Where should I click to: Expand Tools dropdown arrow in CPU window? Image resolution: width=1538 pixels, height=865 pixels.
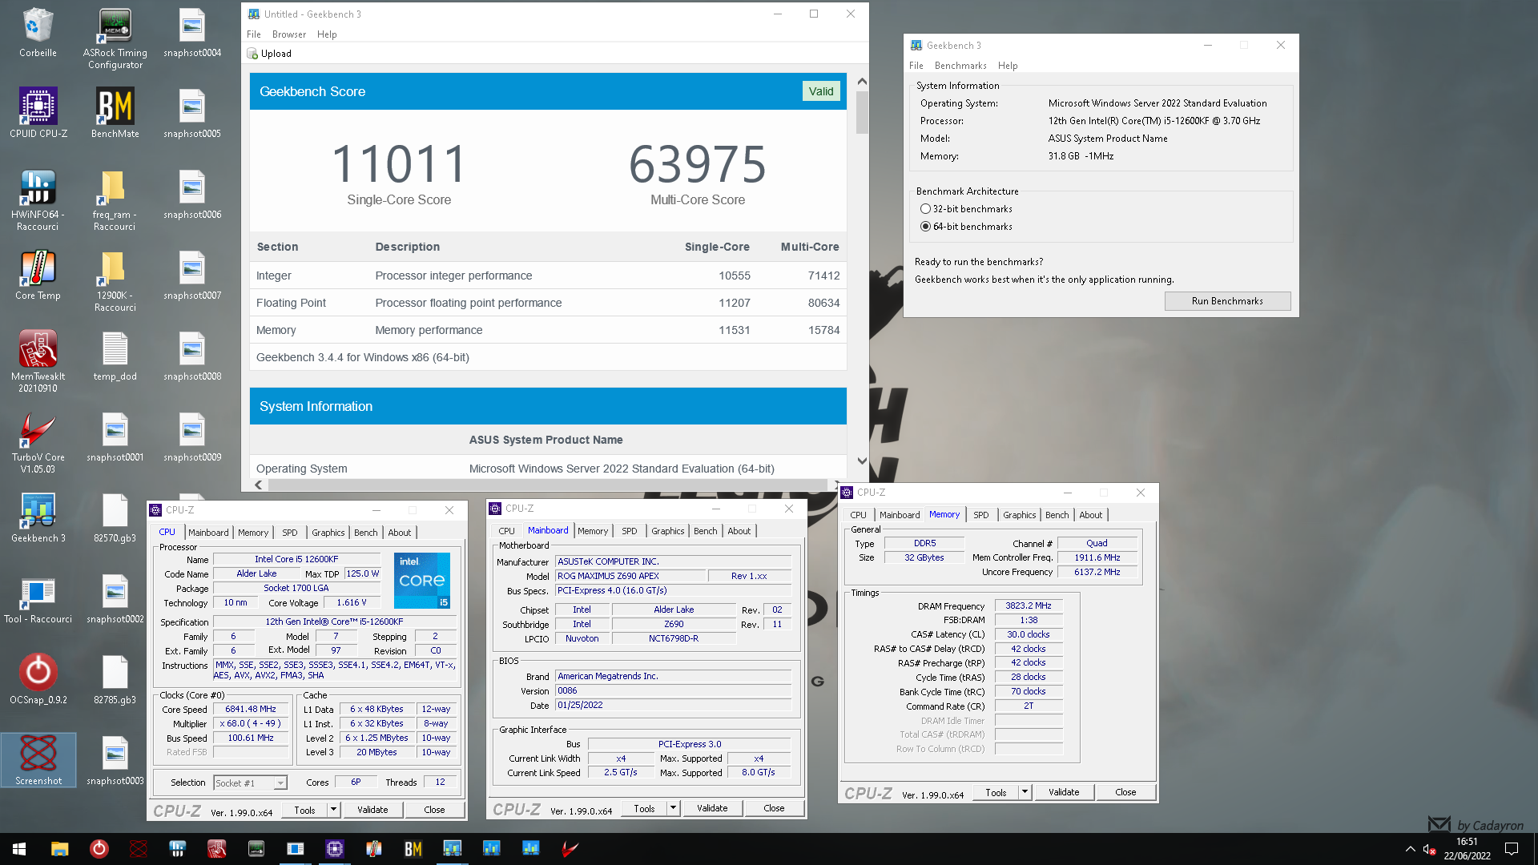click(333, 810)
